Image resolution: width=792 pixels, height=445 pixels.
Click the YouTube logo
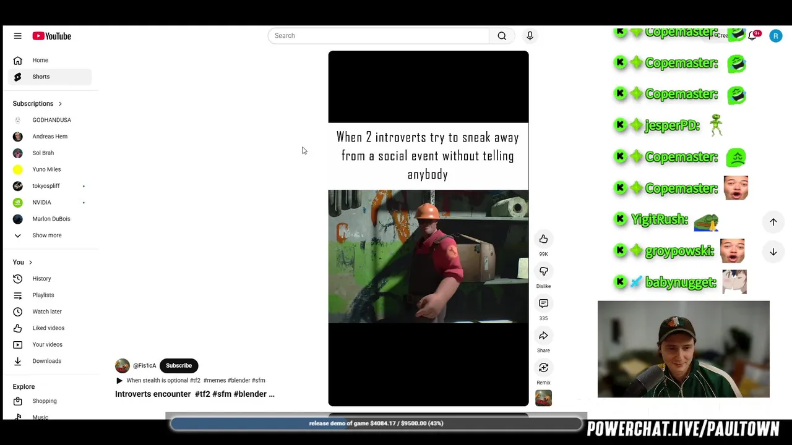click(x=52, y=36)
